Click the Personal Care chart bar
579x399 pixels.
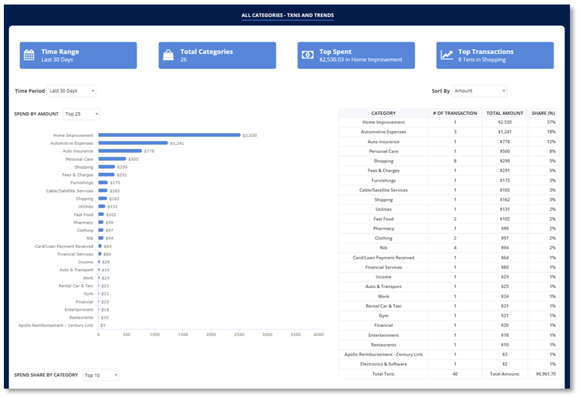tap(112, 159)
